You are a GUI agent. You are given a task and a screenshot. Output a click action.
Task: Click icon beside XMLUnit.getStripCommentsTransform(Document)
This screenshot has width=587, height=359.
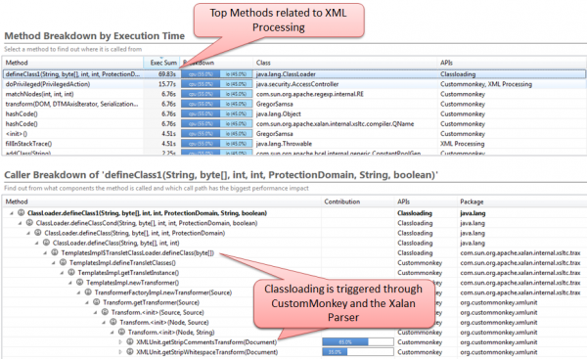(x=130, y=341)
